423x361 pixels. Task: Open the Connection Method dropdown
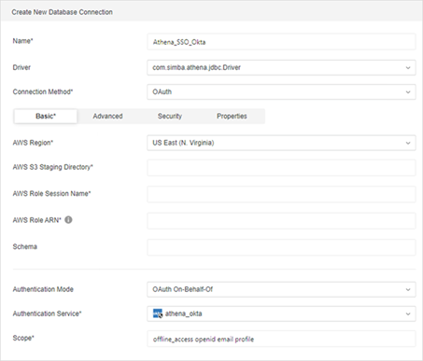(x=281, y=92)
